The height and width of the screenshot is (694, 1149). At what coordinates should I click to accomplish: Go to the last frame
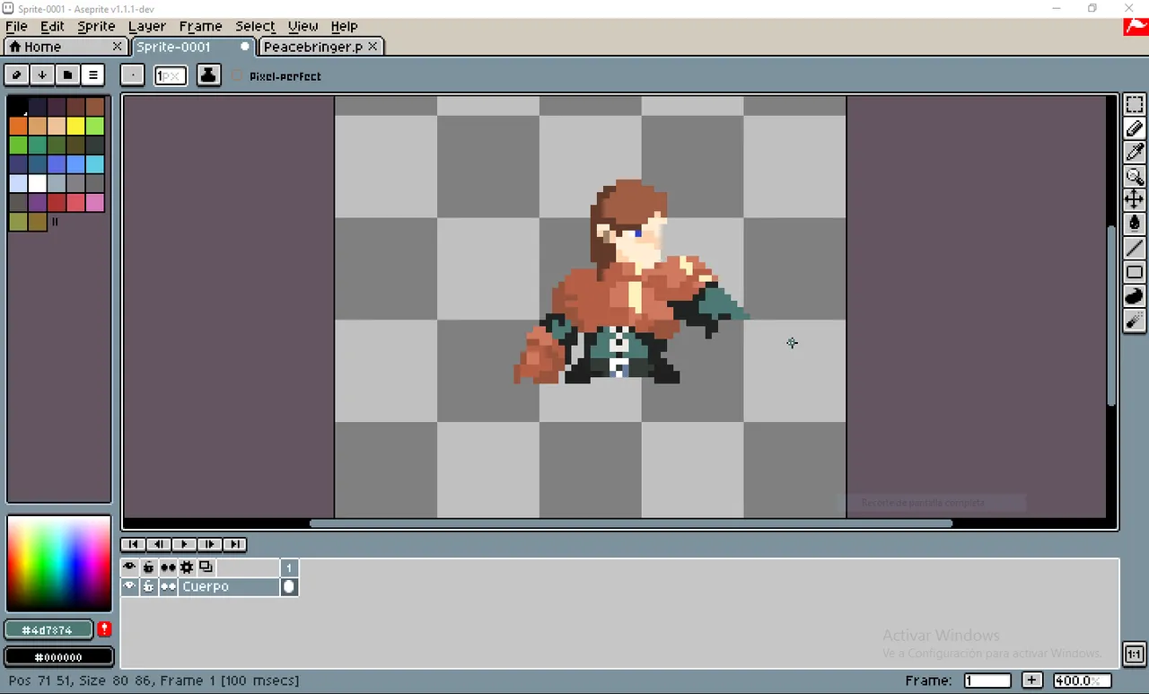click(234, 544)
